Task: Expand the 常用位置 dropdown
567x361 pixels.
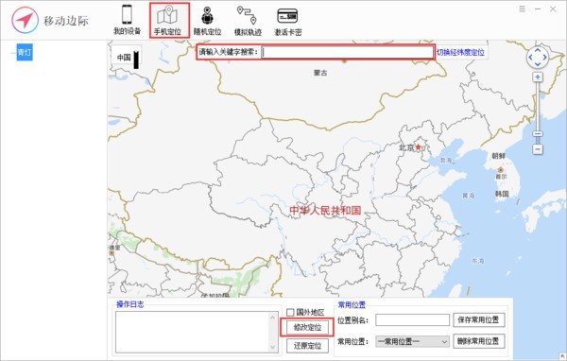Action: (x=412, y=341)
